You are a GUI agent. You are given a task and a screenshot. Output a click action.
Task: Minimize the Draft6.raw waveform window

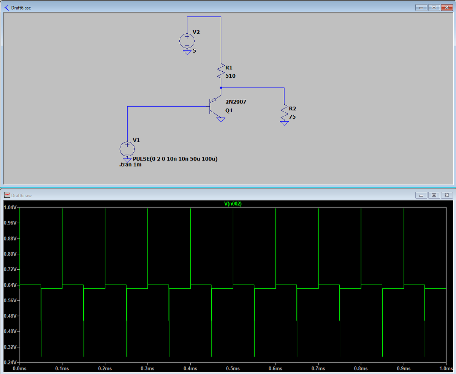click(x=421, y=195)
